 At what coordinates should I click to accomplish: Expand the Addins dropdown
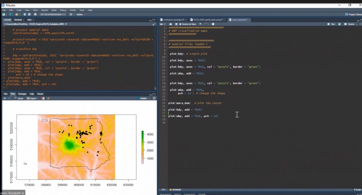click(80, 14)
